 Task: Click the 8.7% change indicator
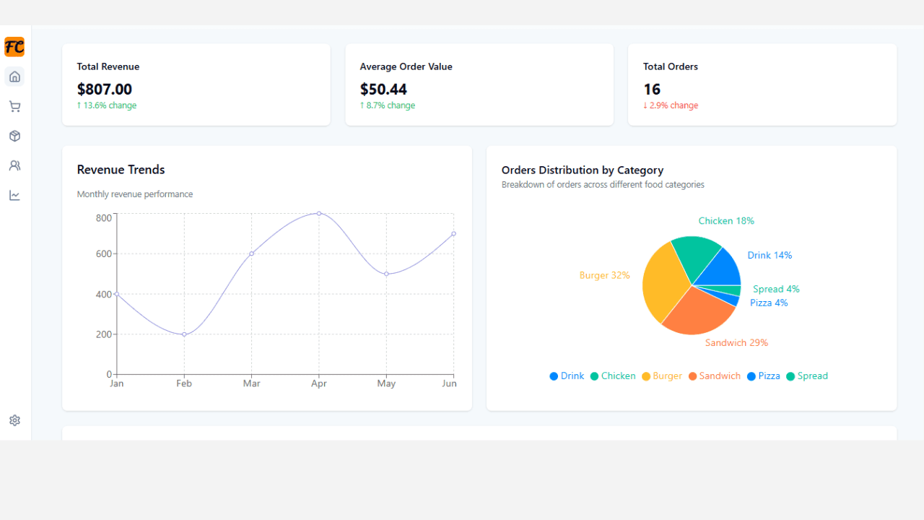388,105
